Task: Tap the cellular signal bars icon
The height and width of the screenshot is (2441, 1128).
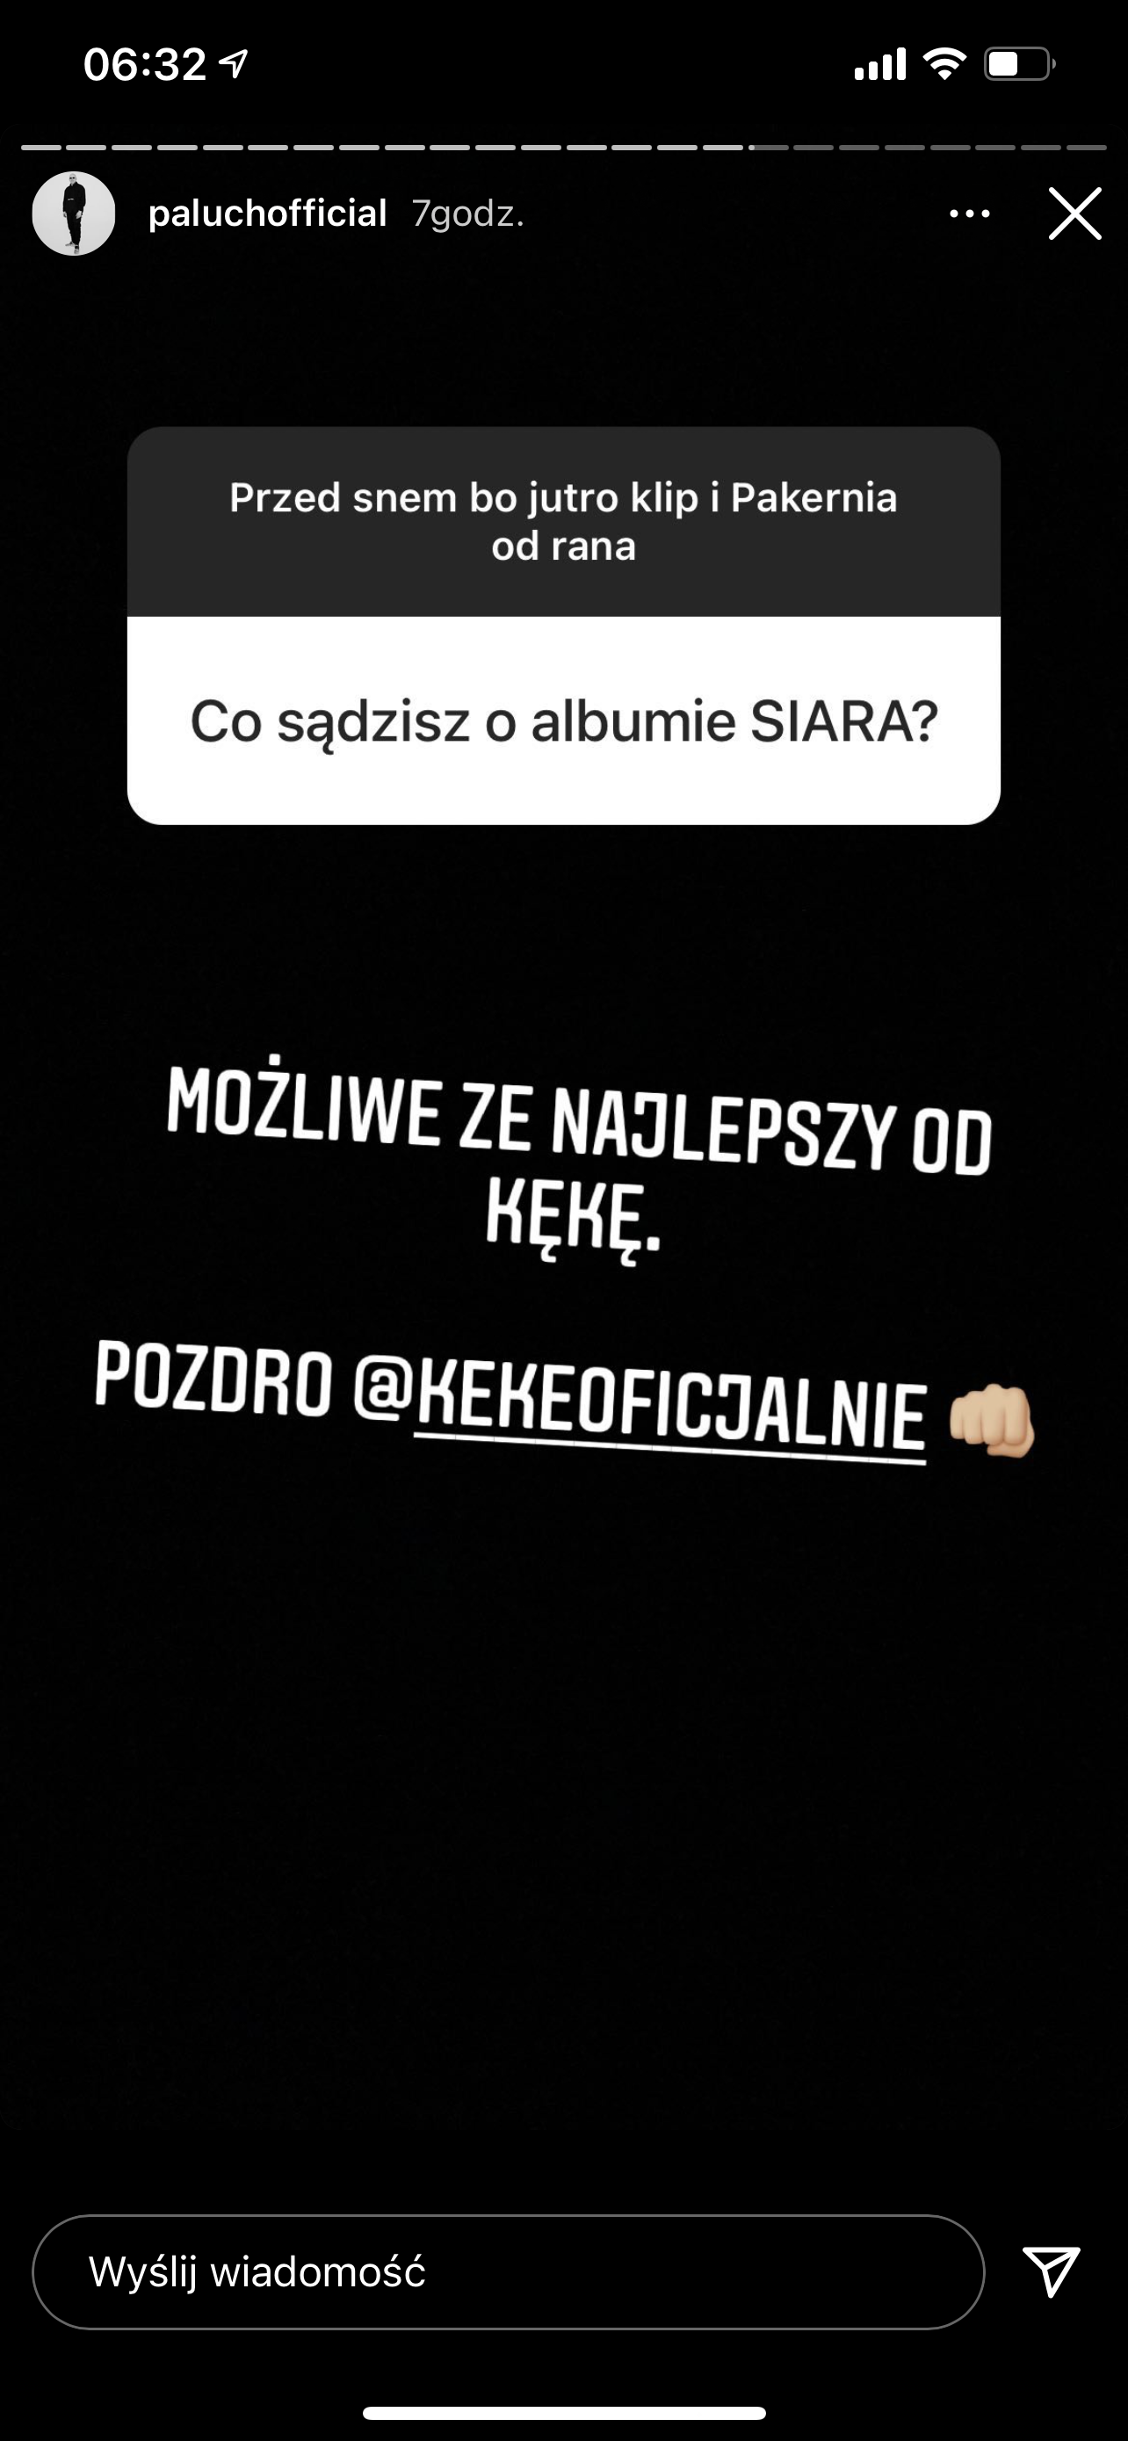Action: [x=880, y=64]
